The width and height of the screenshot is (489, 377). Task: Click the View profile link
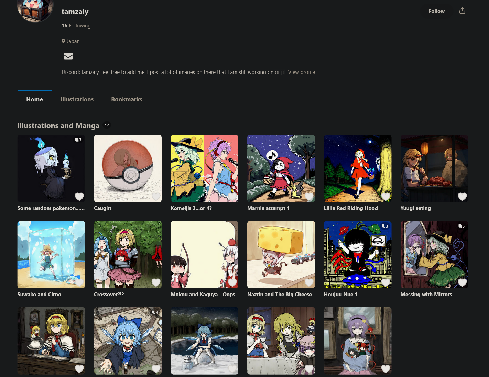coord(301,72)
